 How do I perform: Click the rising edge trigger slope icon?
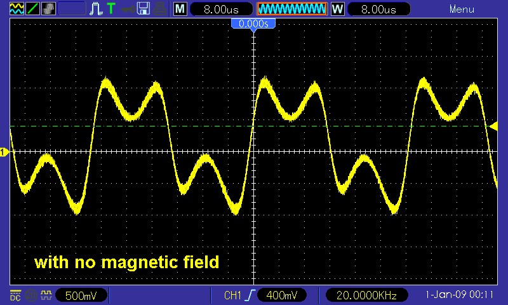pos(250,295)
